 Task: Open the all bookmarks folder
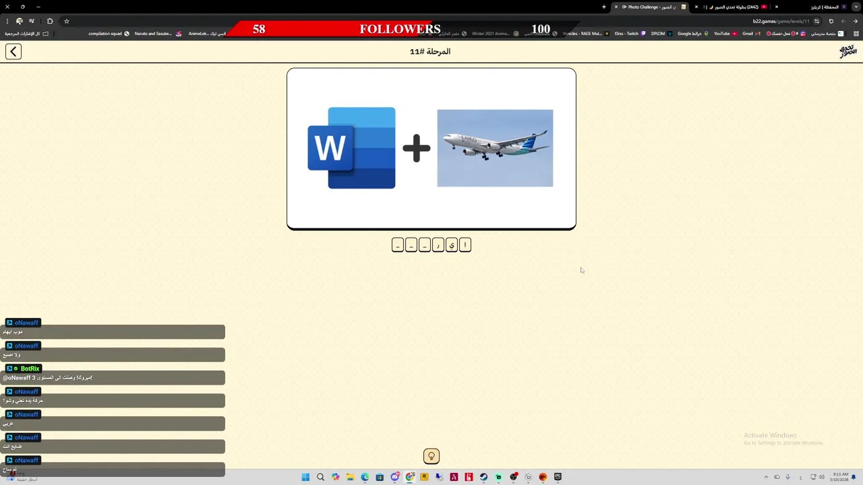27,34
